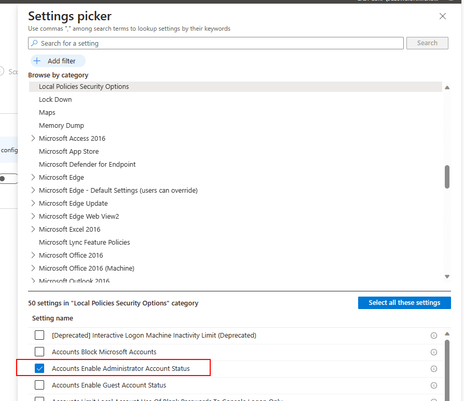Uncheck Accounts Enable Administrator Account Status
Image resolution: width=464 pixels, height=401 pixels.
point(39,369)
